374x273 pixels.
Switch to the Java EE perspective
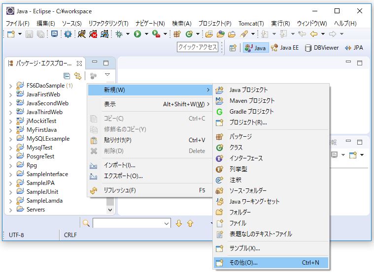(x=284, y=48)
